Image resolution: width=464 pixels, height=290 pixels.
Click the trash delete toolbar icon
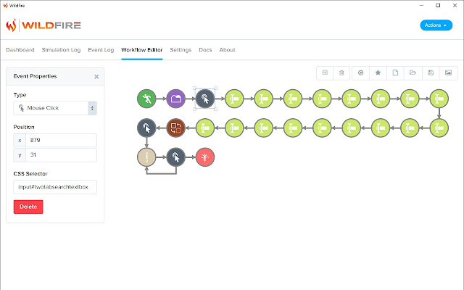[x=341, y=72]
